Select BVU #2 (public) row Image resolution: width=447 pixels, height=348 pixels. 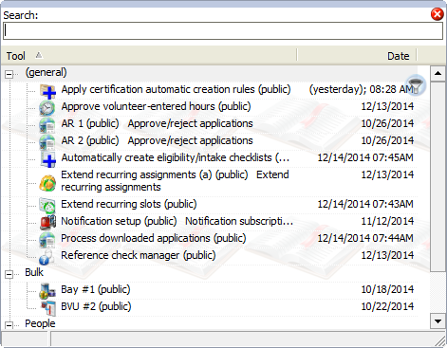[96, 306]
